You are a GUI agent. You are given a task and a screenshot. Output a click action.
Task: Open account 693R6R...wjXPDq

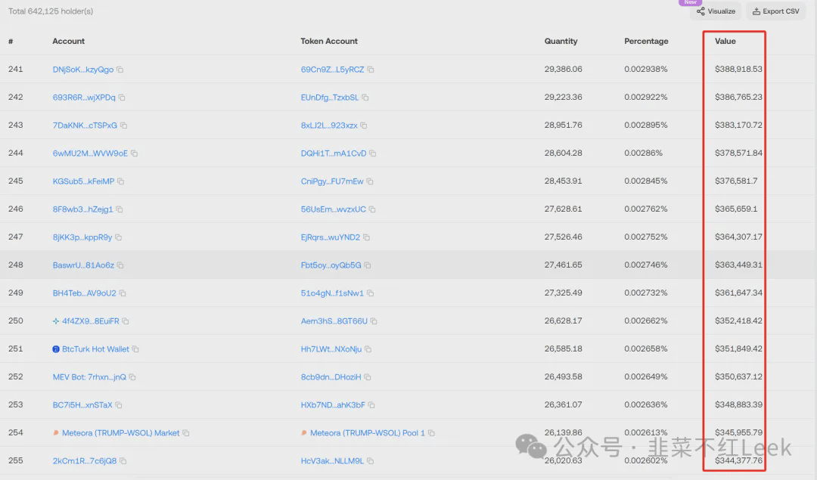[x=84, y=98]
